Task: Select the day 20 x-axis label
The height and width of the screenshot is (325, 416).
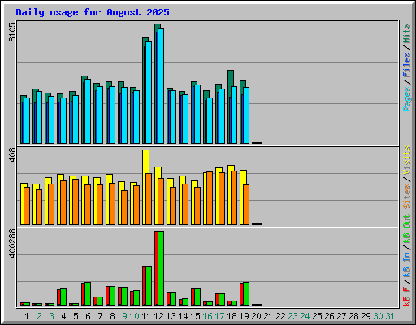Action: point(256,316)
